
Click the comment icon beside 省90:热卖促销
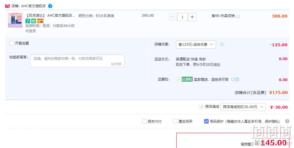[x=238, y=17]
